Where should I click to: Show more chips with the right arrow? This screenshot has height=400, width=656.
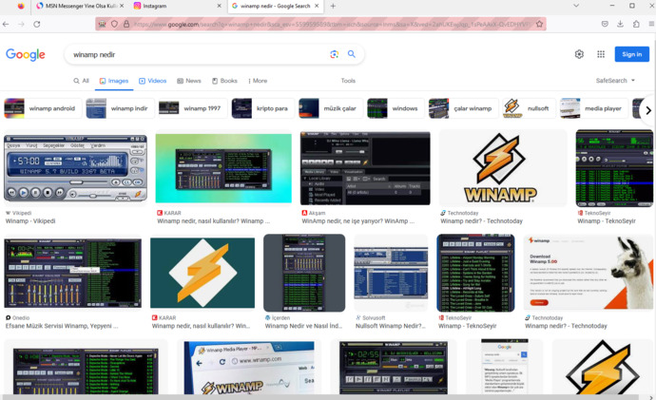click(x=647, y=110)
